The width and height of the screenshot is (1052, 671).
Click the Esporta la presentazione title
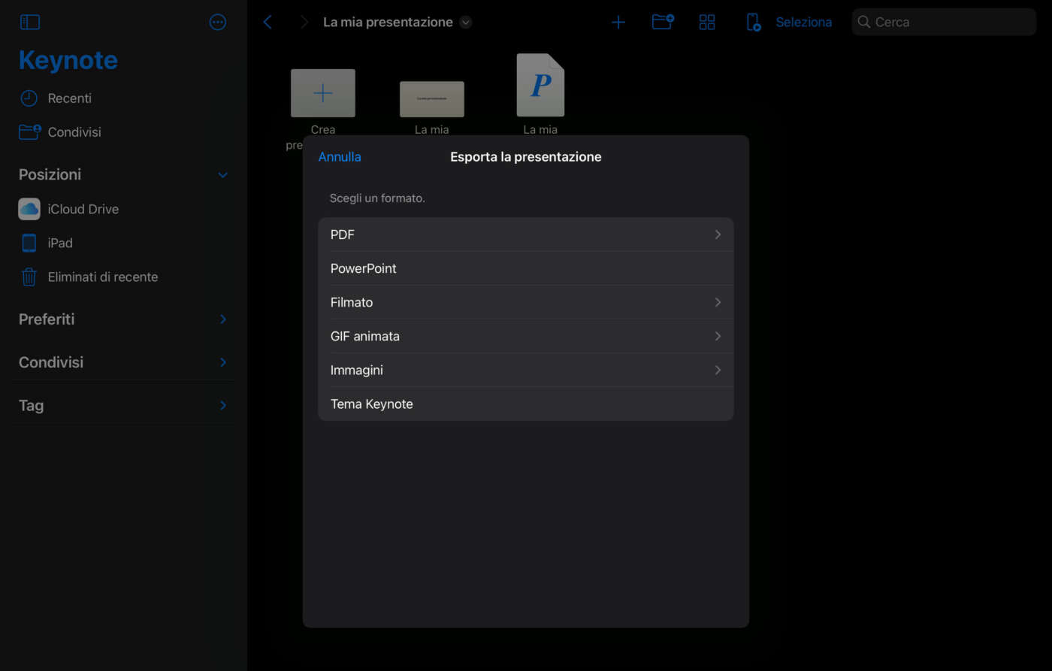coord(526,157)
